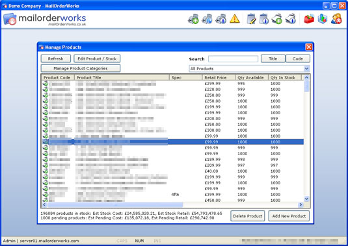Viewport: 348px width, 246px height.
Task: Open the All Products category dropdown
Action: (x=306, y=68)
